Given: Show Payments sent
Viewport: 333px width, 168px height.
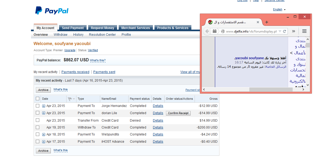Looking at the screenshot, I should [104, 72].
